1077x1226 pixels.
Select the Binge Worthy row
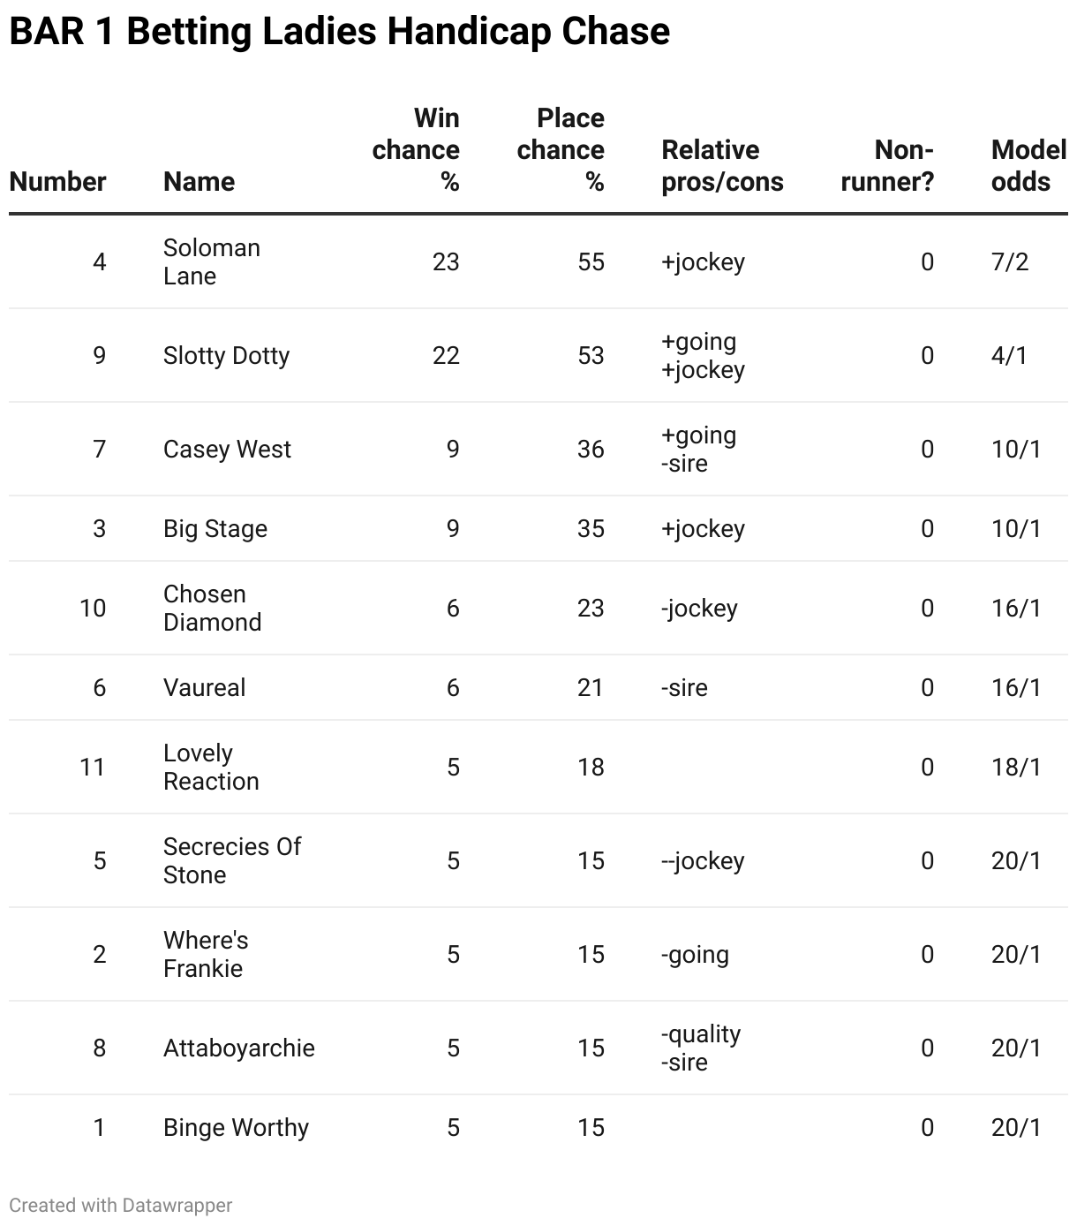pos(538,1127)
